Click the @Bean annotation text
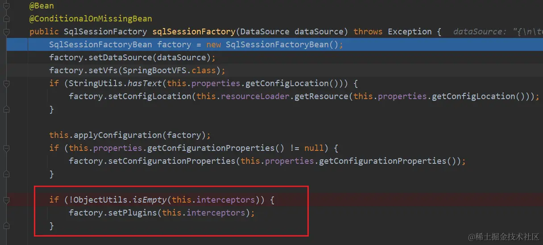 pos(42,6)
